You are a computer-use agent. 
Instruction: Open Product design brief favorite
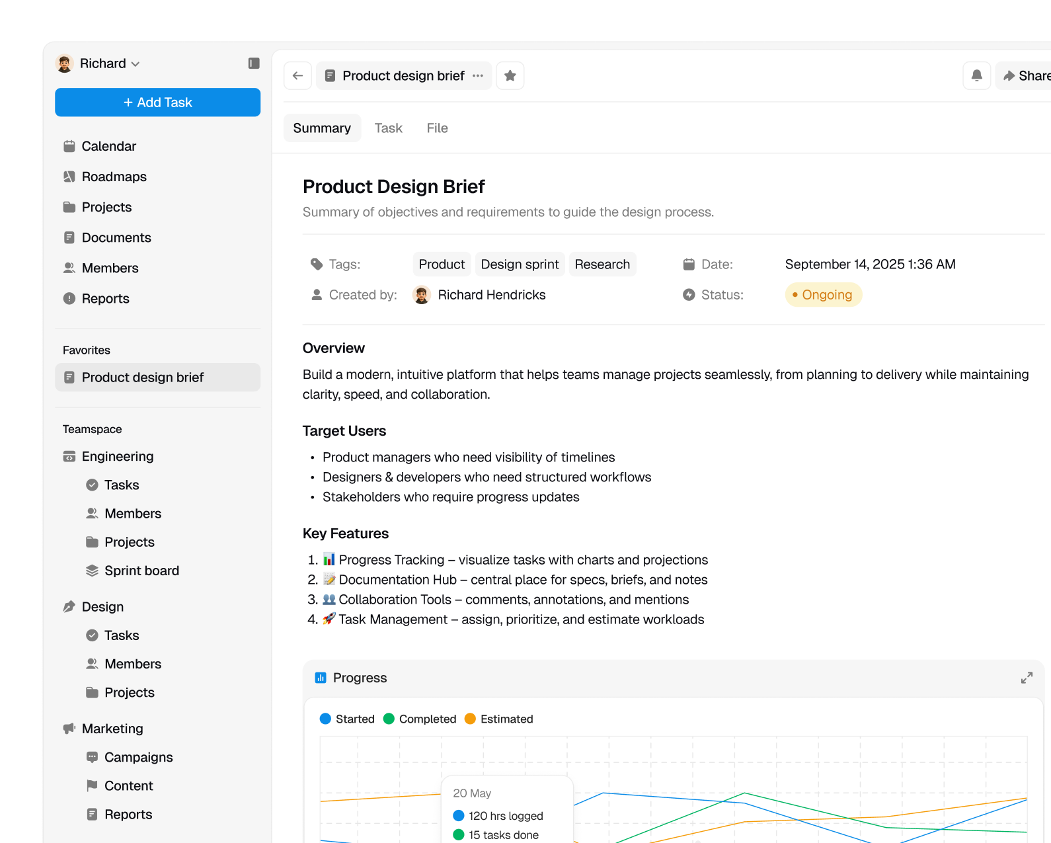pos(157,378)
